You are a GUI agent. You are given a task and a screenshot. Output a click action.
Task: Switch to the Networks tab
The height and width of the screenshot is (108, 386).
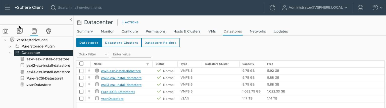point(258,31)
